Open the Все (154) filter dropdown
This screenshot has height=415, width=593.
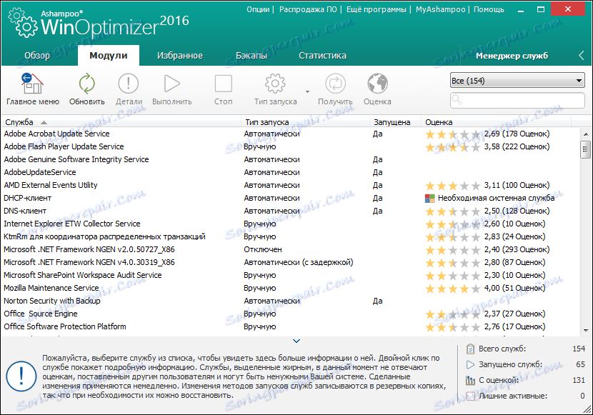(517, 80)
